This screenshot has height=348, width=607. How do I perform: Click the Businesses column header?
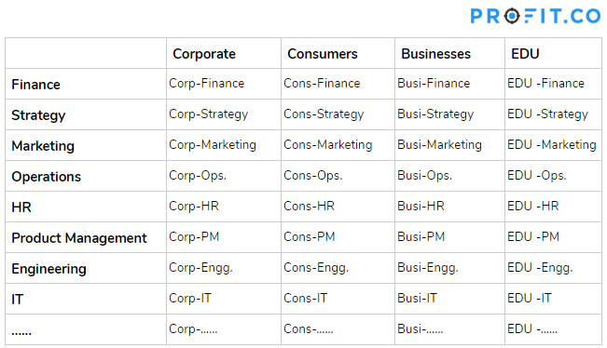point(435,54)
